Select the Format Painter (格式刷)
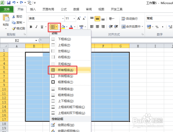173x132 pixels. pos(18,28)
